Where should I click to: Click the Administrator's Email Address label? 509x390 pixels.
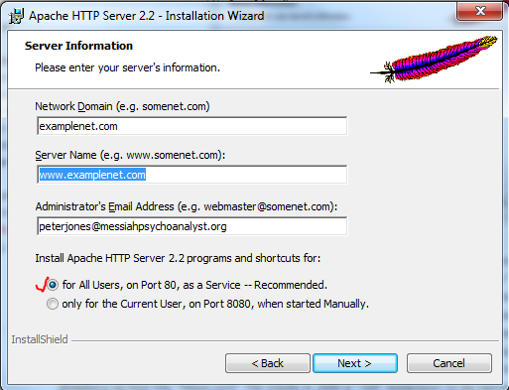[187, 206]
